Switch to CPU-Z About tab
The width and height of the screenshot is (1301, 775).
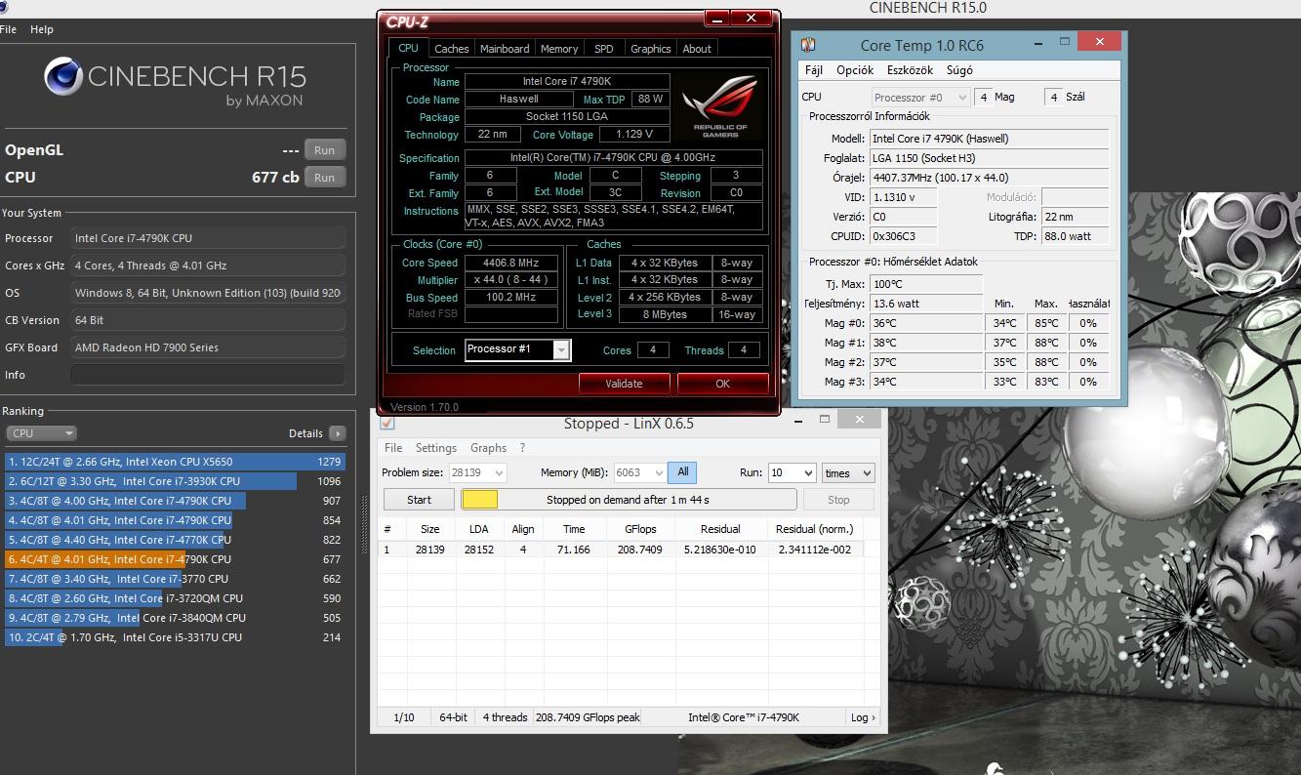[x=697, y=49]
